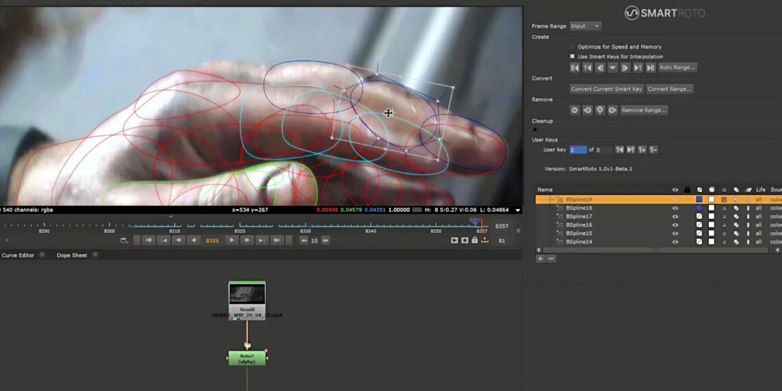Switch to the Dope Sheet tab

click(72, 255)
